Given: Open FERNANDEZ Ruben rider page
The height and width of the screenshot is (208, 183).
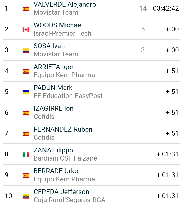Looking at the screenshot, I should click(x=63, y=130).
